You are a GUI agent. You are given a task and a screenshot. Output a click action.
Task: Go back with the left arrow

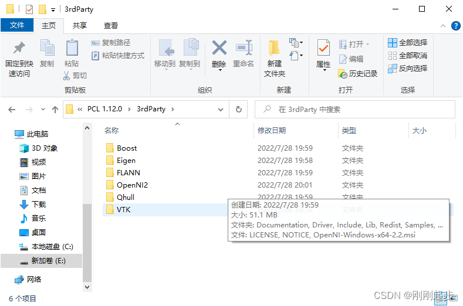[12, 110]
